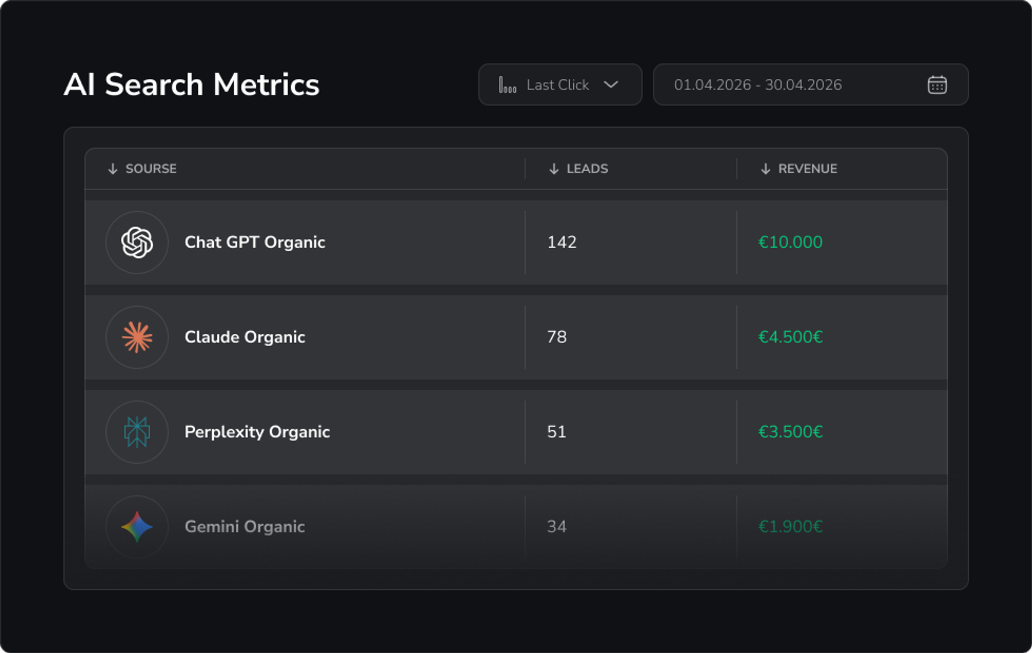Click the €4.500€ revenue value

pos(790,337)
